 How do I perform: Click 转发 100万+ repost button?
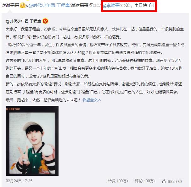[118, 181]
